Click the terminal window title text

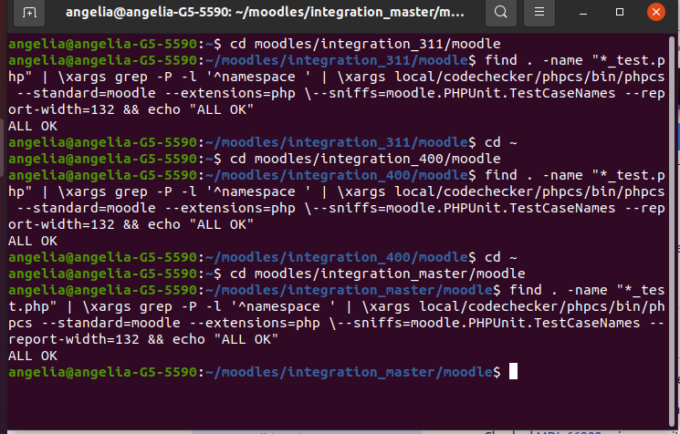(265, 13)
